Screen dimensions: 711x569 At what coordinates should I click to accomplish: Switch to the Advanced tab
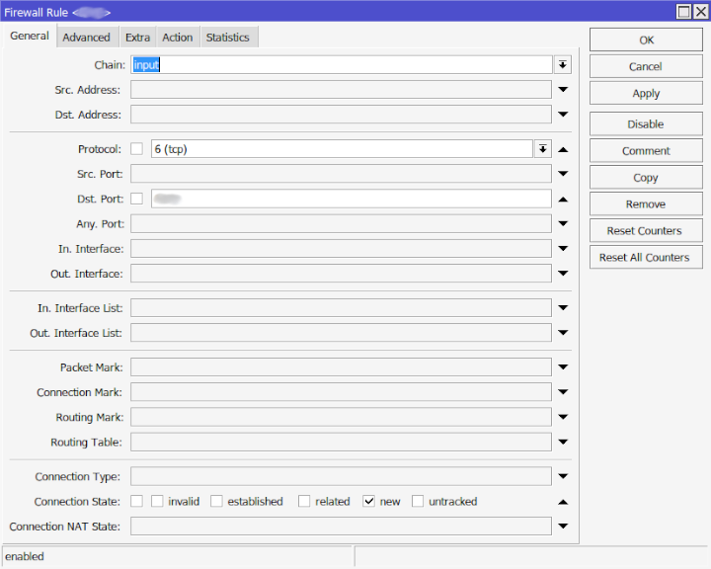click(86, 38)
